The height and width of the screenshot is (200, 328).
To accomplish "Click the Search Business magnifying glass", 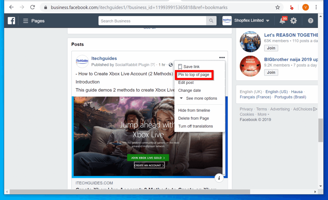I will point(211,21).
